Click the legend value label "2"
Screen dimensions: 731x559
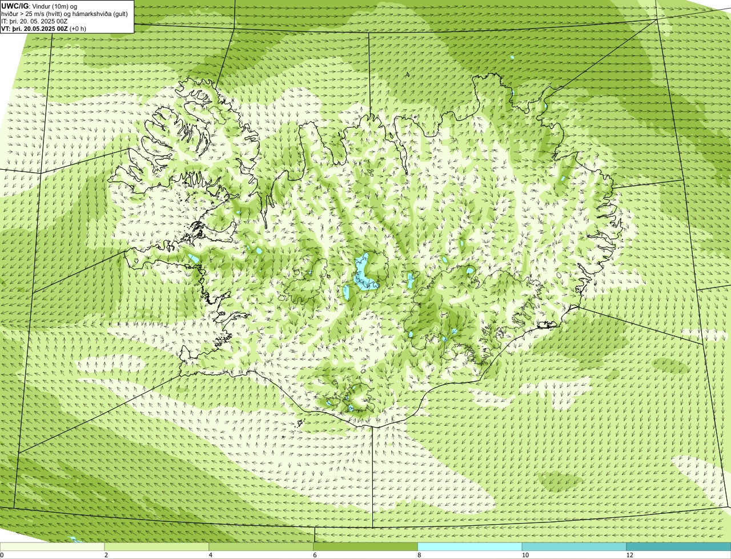point(106,555)
